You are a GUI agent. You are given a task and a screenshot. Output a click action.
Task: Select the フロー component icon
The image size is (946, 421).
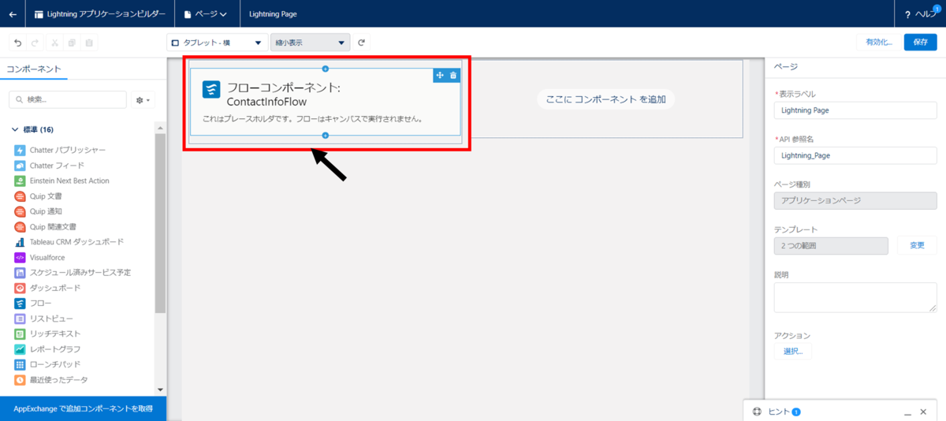pyautogui.click(x=20, y=303)
